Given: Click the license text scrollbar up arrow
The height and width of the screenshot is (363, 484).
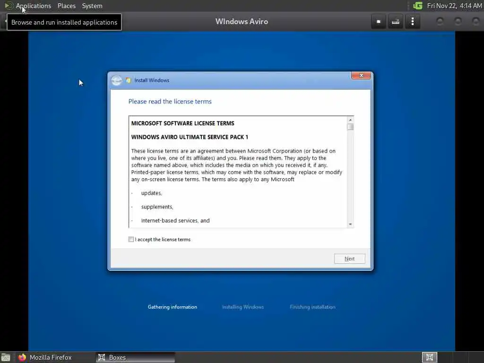Looking at the screenshot, I should click(350, 120).
